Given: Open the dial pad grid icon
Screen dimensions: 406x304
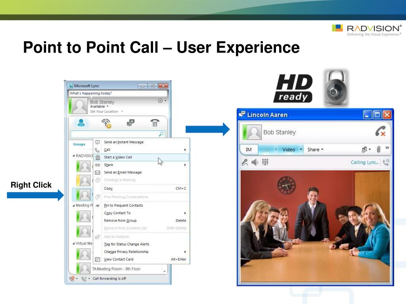Looking at the screenshot, I should [x=265, y=162].
